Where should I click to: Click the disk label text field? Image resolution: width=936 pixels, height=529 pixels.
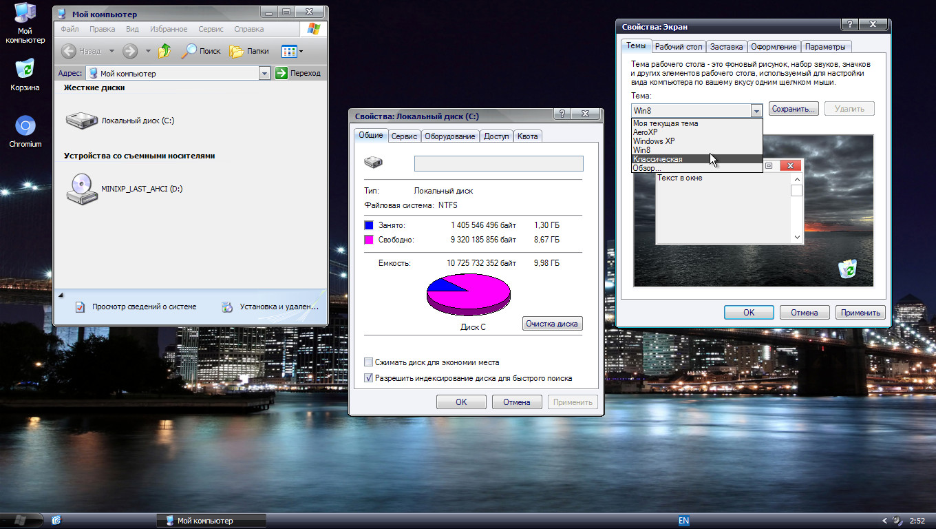tap(498, 163)
